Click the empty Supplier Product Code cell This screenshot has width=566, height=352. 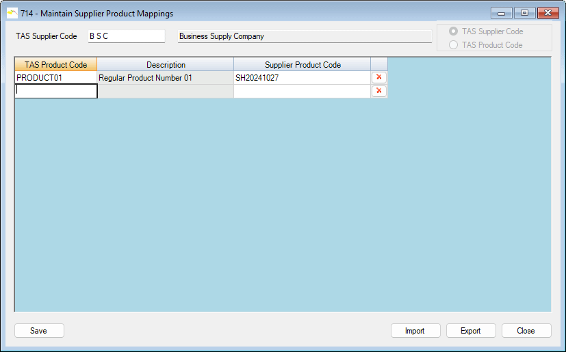click(302, 91)
